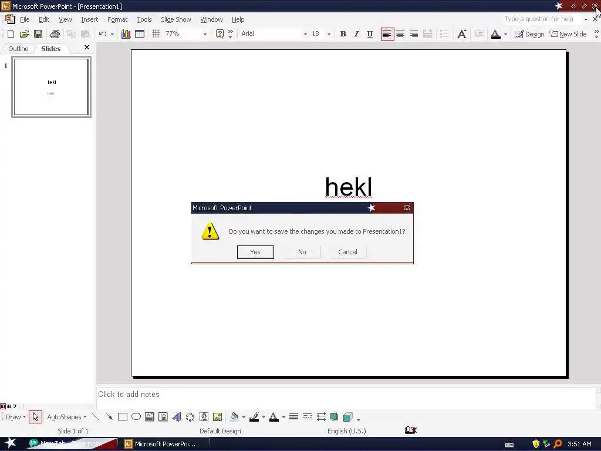Click the Insert WordArt icon
This screenshot has height=451, width=601.
tap(177, 417)
